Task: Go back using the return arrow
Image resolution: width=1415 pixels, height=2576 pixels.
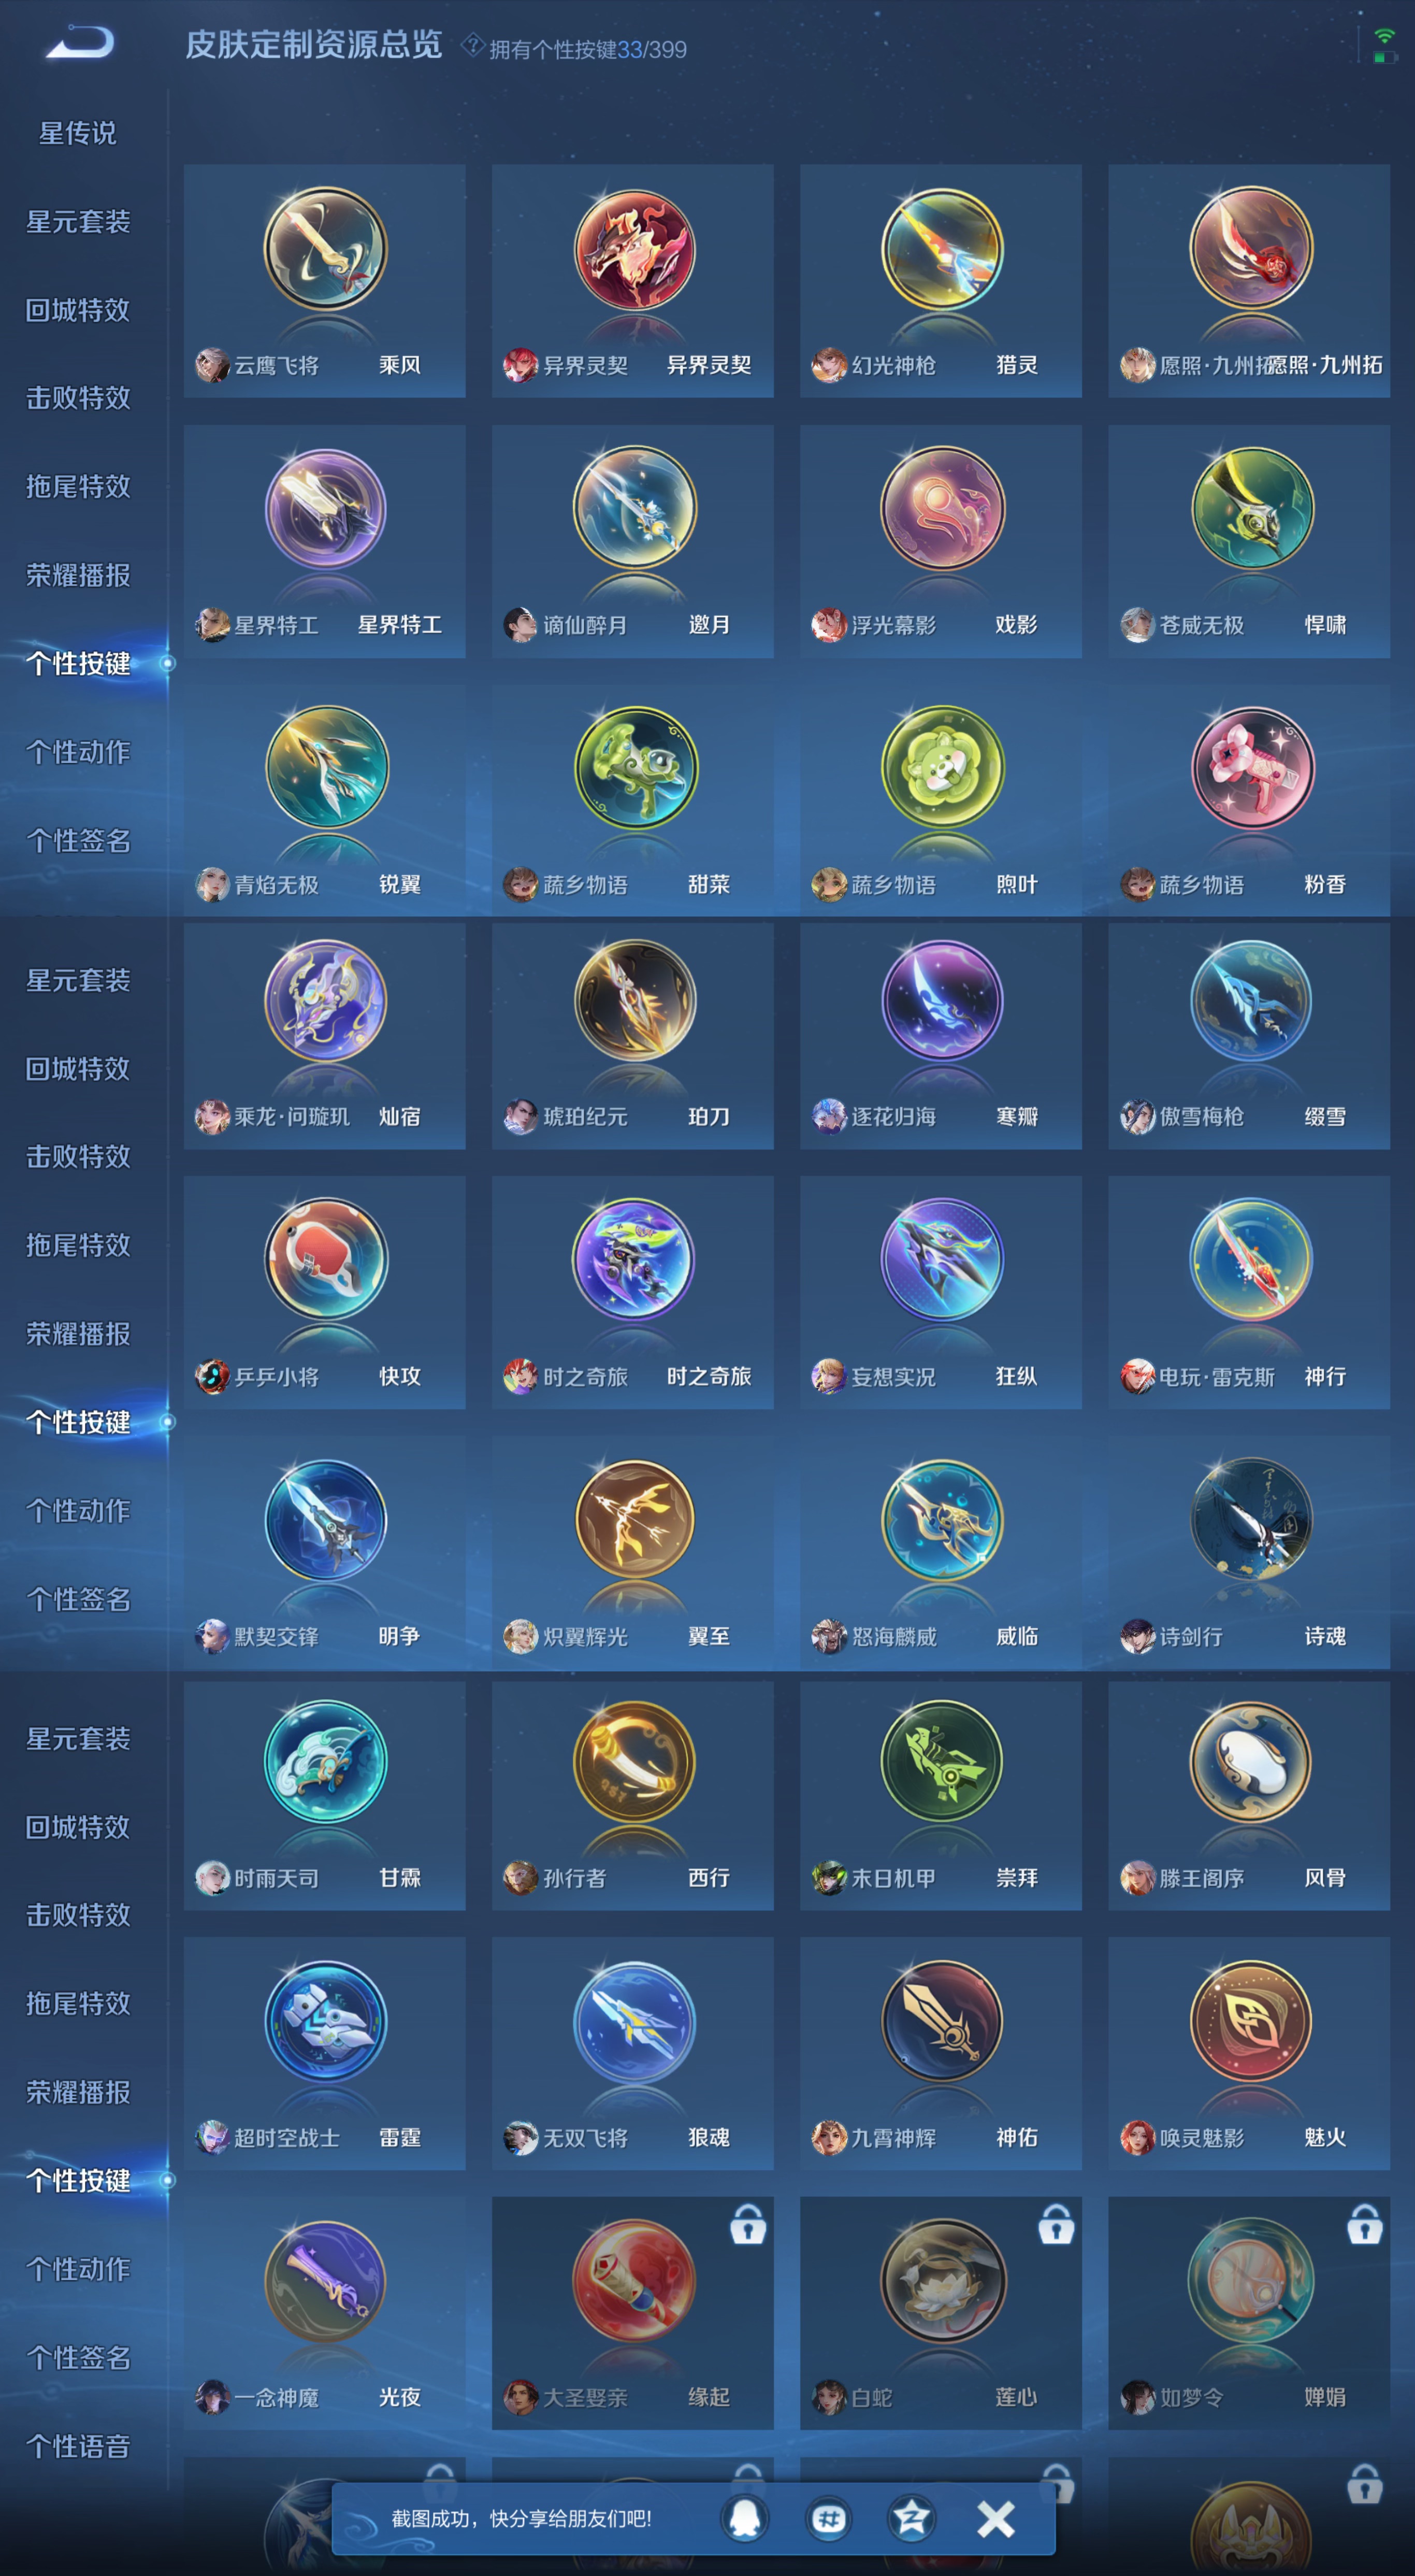Action: pyautogui.click(x=81, y=43)
